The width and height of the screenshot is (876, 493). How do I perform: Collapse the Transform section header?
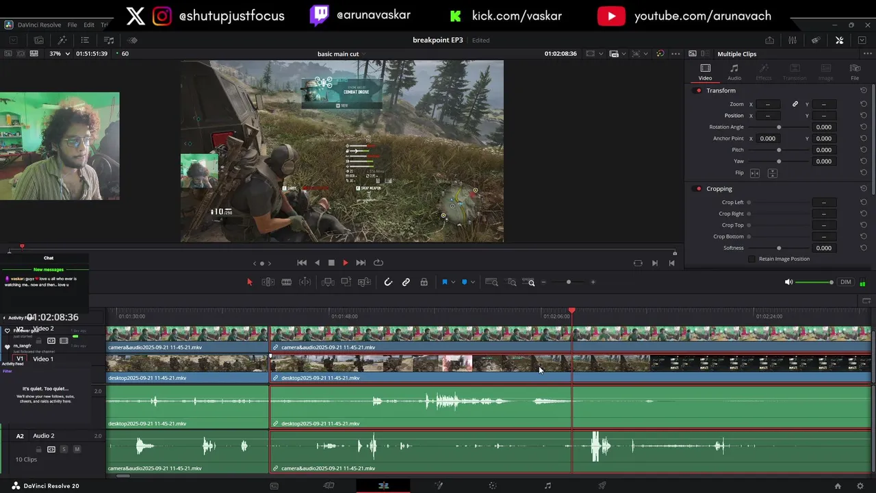tap(721, 90)
